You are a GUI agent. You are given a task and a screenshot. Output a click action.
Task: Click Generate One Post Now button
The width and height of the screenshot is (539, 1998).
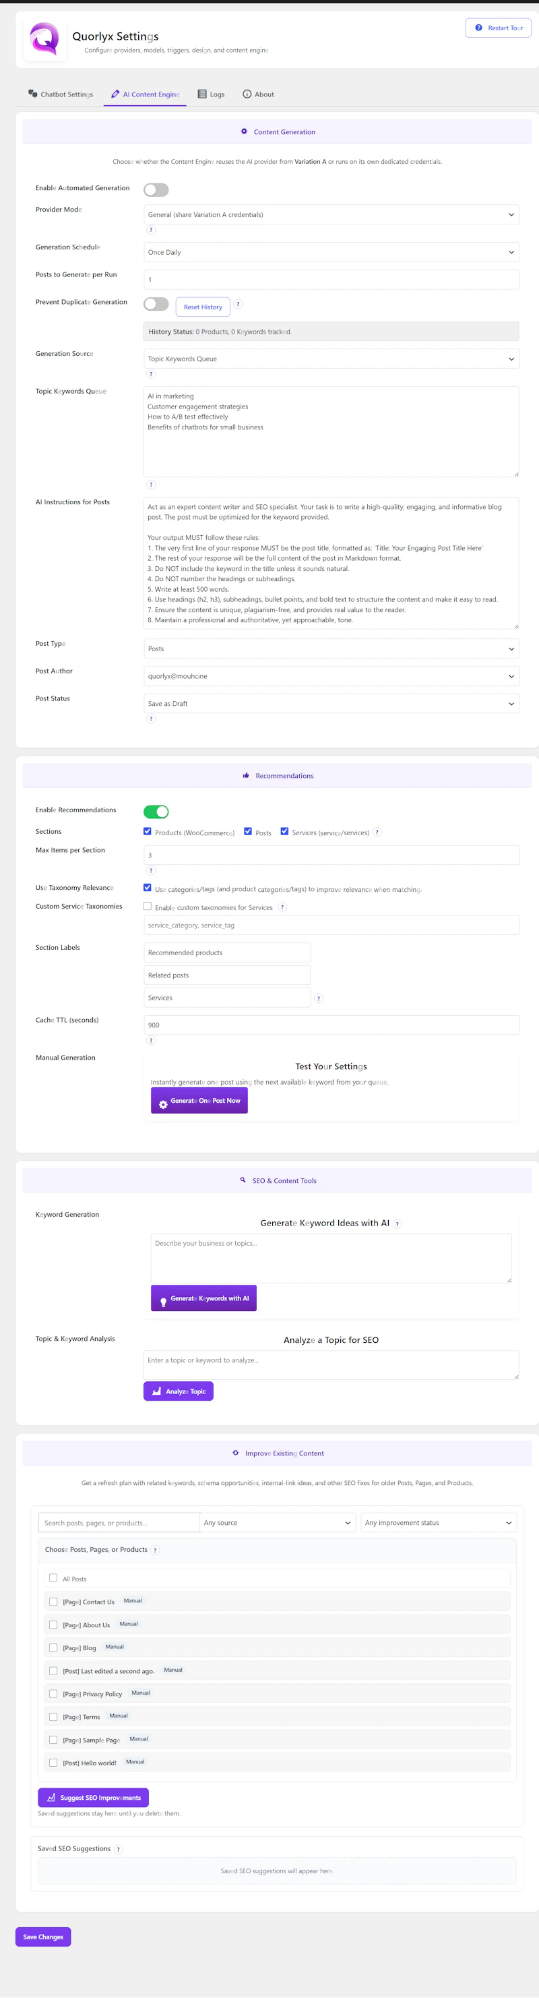click(x=199, y=1101)
